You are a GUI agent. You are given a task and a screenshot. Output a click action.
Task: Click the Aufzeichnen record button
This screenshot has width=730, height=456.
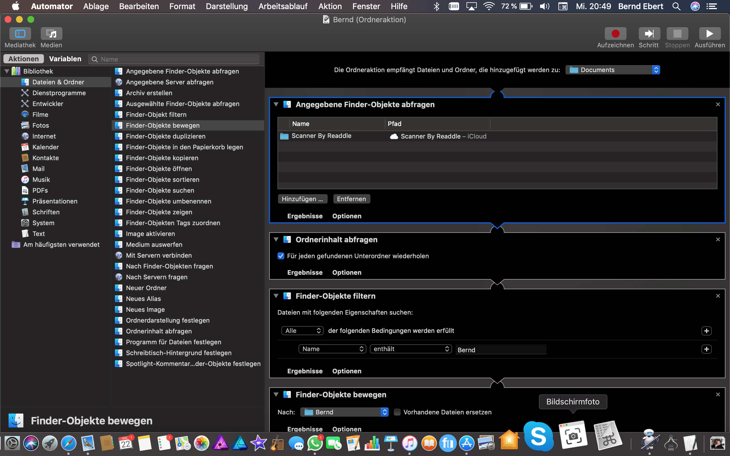pyautogui.click(x=615, y=34)
